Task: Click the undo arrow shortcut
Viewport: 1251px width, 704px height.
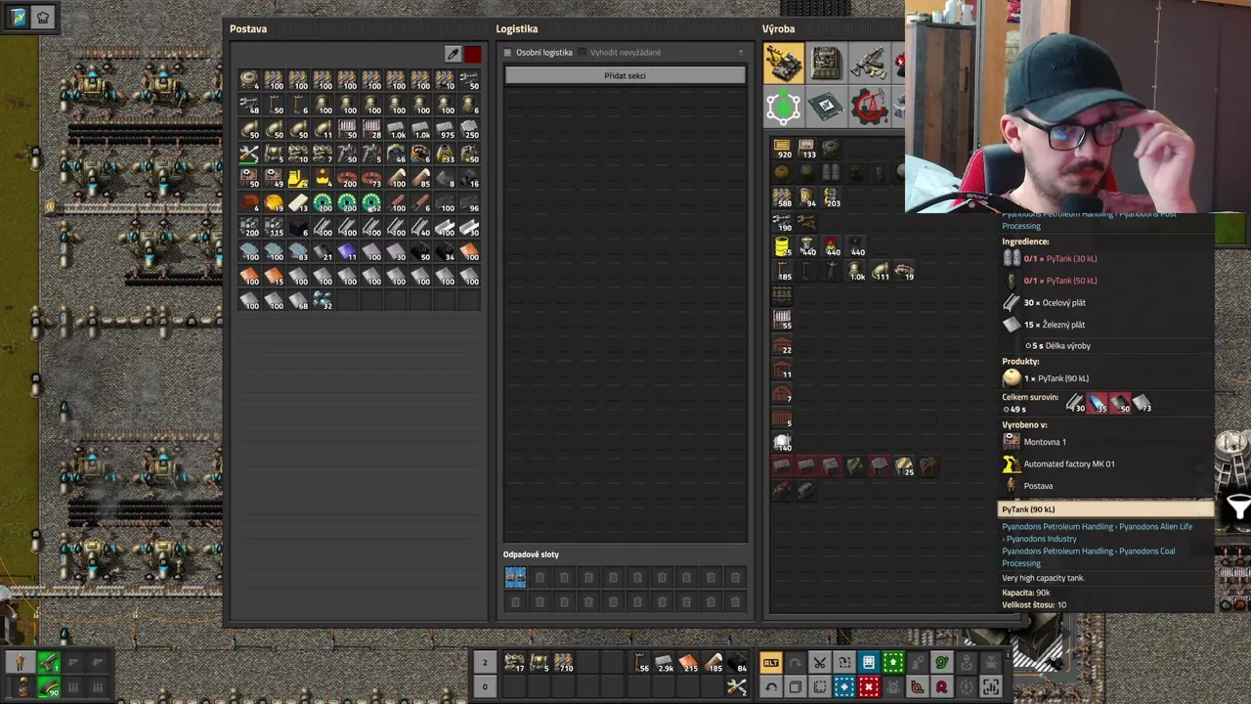Action: 771,687
